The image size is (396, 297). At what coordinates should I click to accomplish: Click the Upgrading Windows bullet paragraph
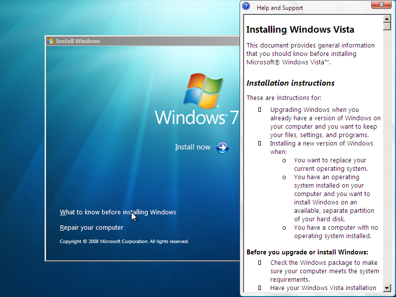325,122
